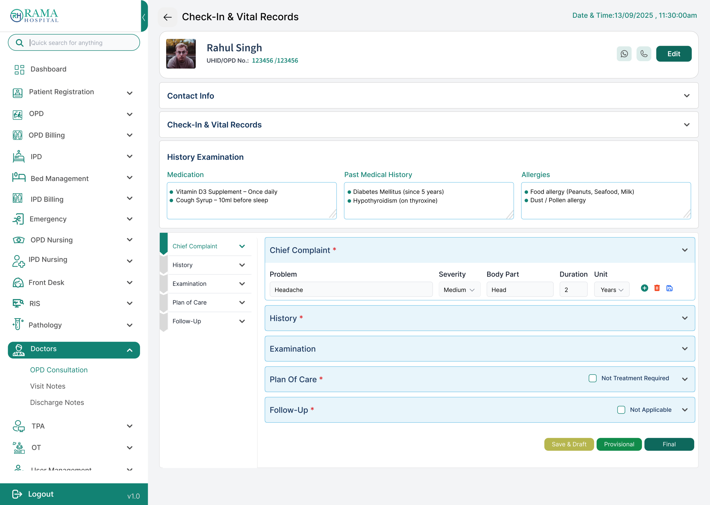Viewport: 710px width, 505px height.
Task: Click the Final button
Action: tap(669, 444)
